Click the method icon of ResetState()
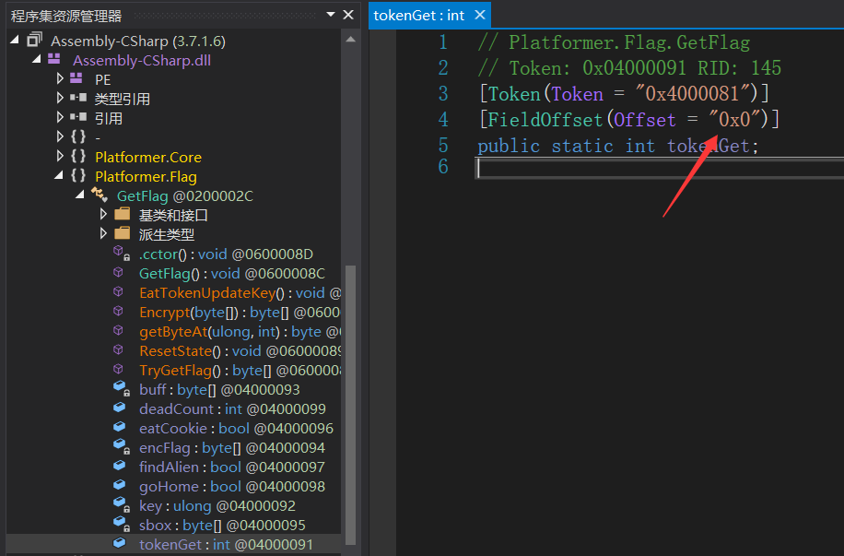Screen dimensions: 844x556 point(119,350)
